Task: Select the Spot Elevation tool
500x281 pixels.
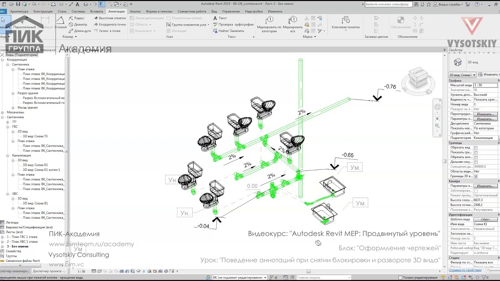Action: click(109, 18)
